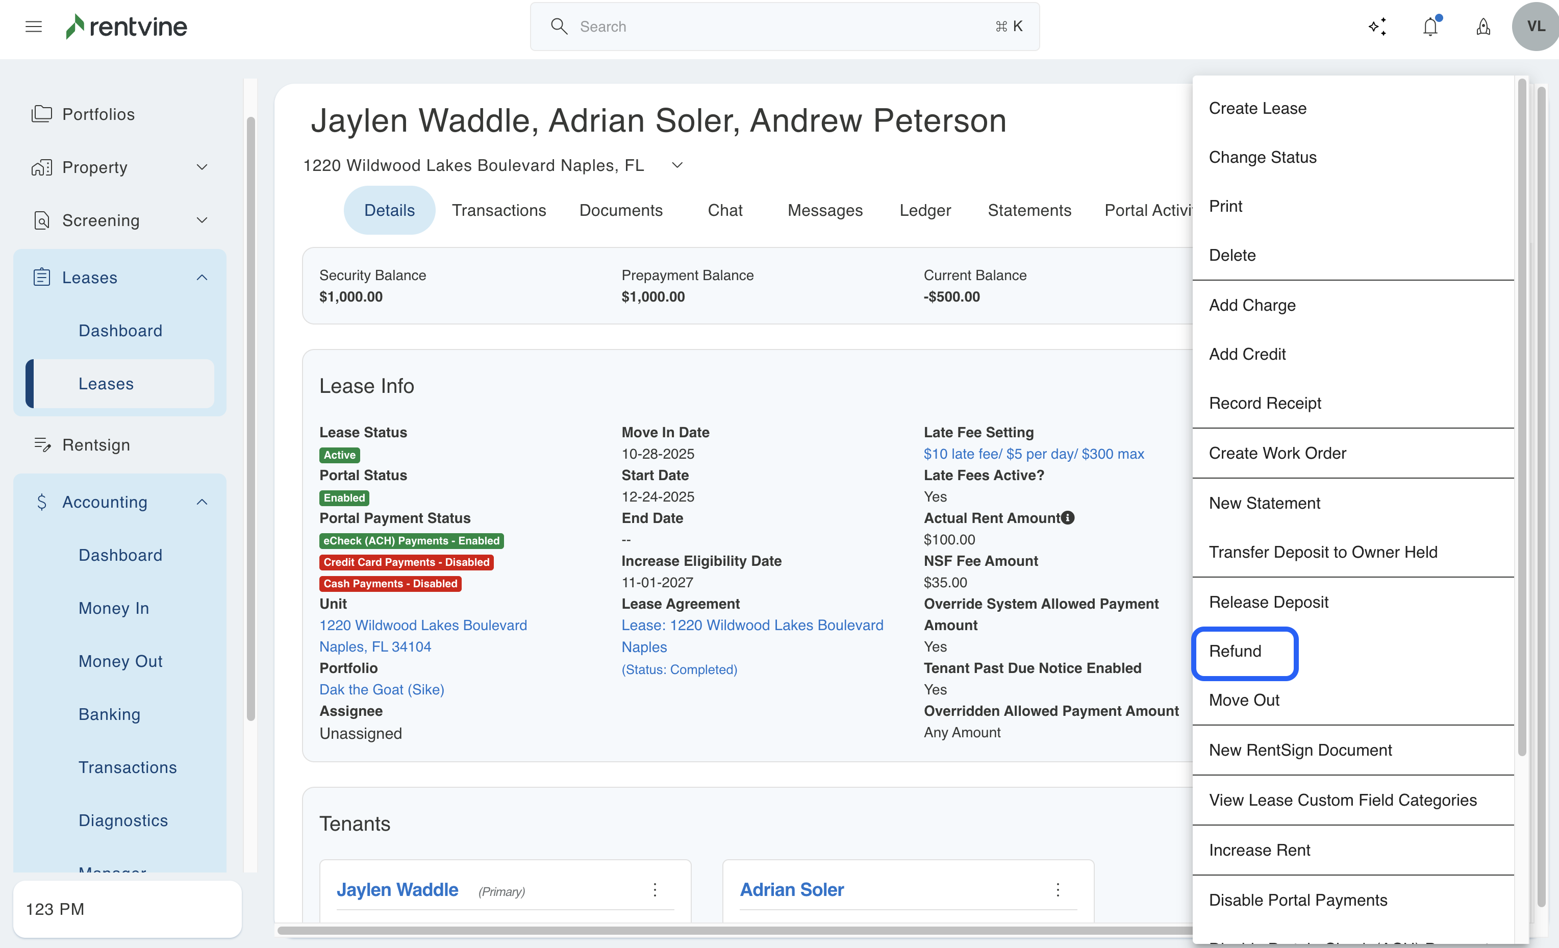
Task: Click the late fee setting link
Action: coord(1033,454)
